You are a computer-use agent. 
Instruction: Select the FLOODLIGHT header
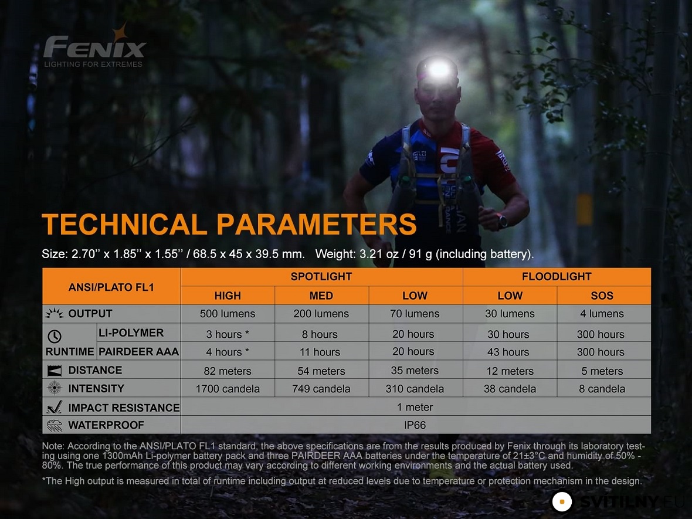(x=557, y=277)
